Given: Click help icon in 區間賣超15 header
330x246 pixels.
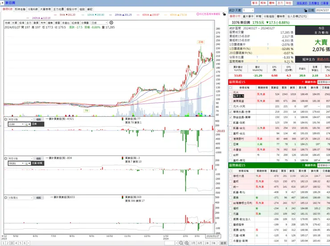Looking at the screenshot, I should click(x=302, y=165).
